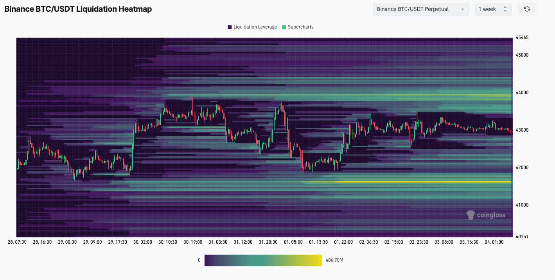
Task: Click the 04, 01:00 time axis label
Action: (x=494, y=242)
